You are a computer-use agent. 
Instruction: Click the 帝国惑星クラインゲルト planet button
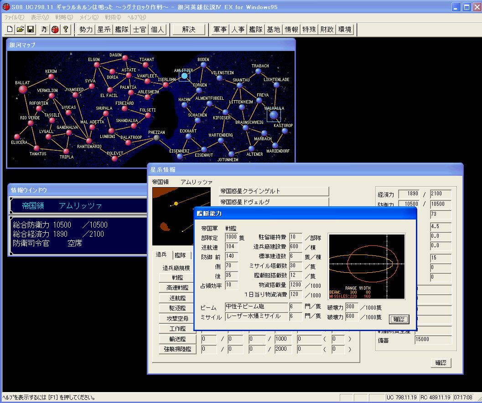[x=274, y=191]
